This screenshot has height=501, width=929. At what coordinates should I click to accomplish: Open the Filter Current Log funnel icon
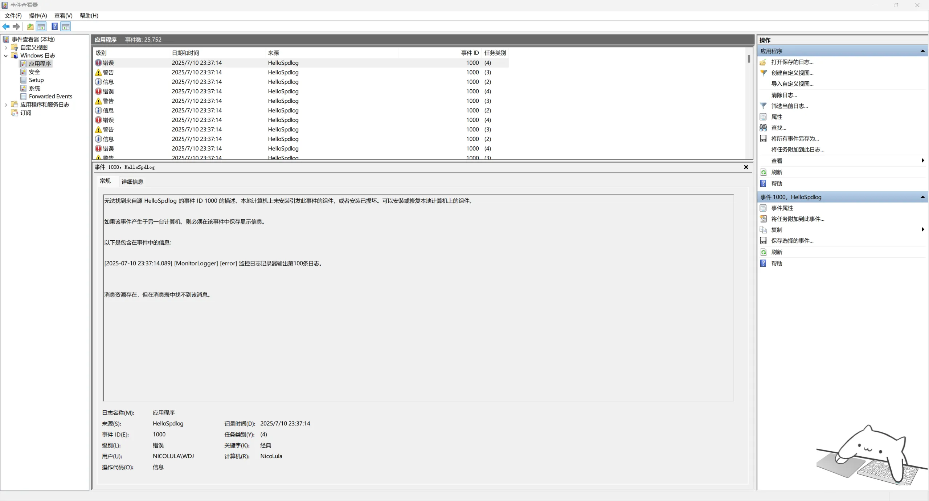(x=764, y=106)
